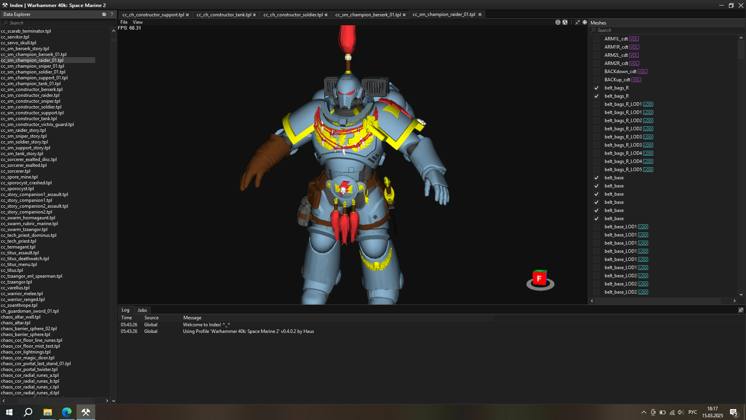The width and height of the screenshot is (746, 420).
Task: Open the notification center icon
Action: (x=734, y=413)
